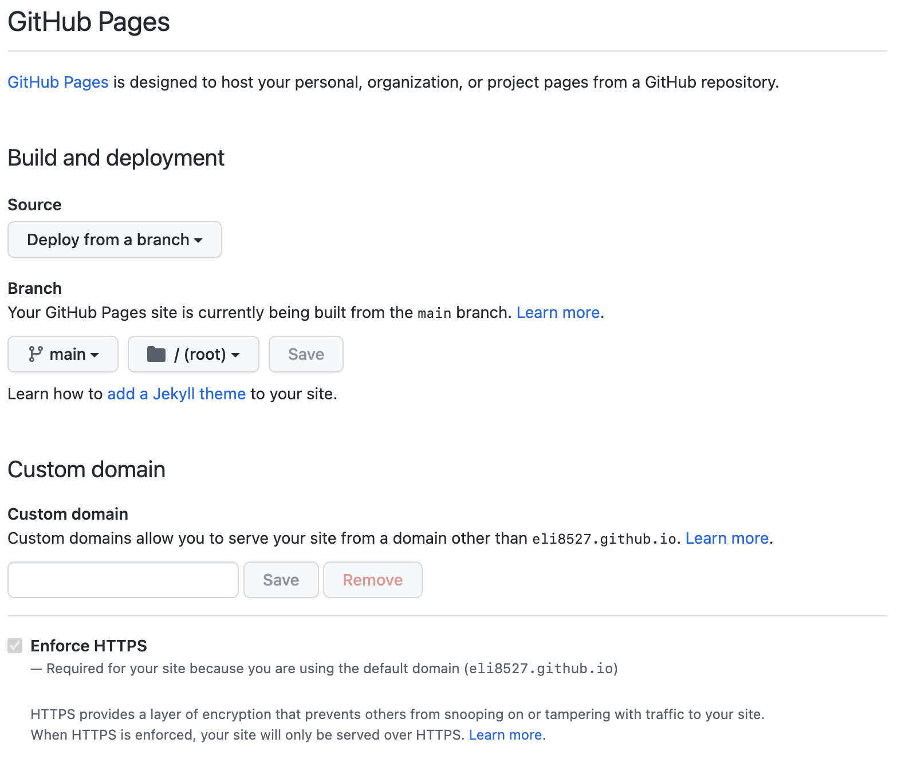
Task: Click the Enforce HTTPS label text
Action: pos(88,646)
